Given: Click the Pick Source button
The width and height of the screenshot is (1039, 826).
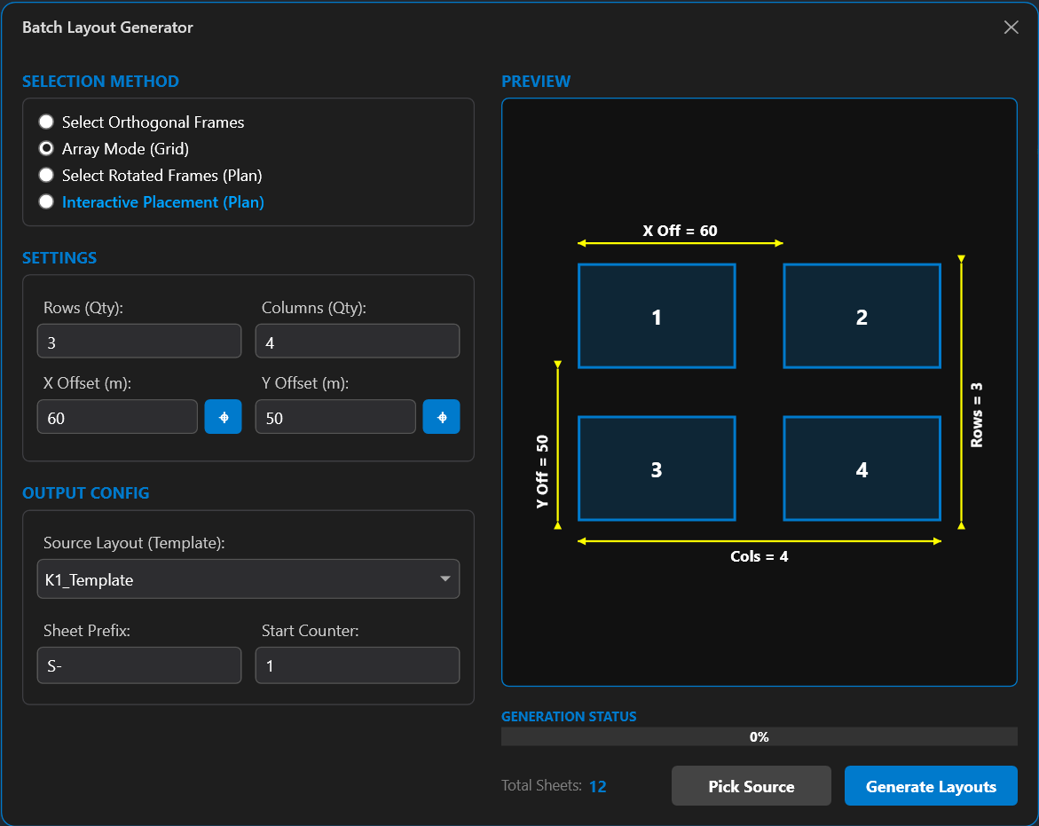Looking at the screenshot, I should pyautogui.click(x=751, y=786).
